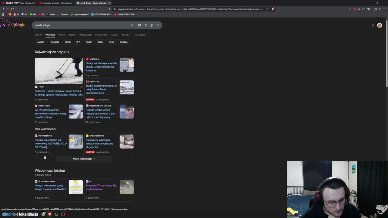Expand the Więcej dropdown in search filters
The width and height of the screenshot is (388, 218).
click(126, 35)
